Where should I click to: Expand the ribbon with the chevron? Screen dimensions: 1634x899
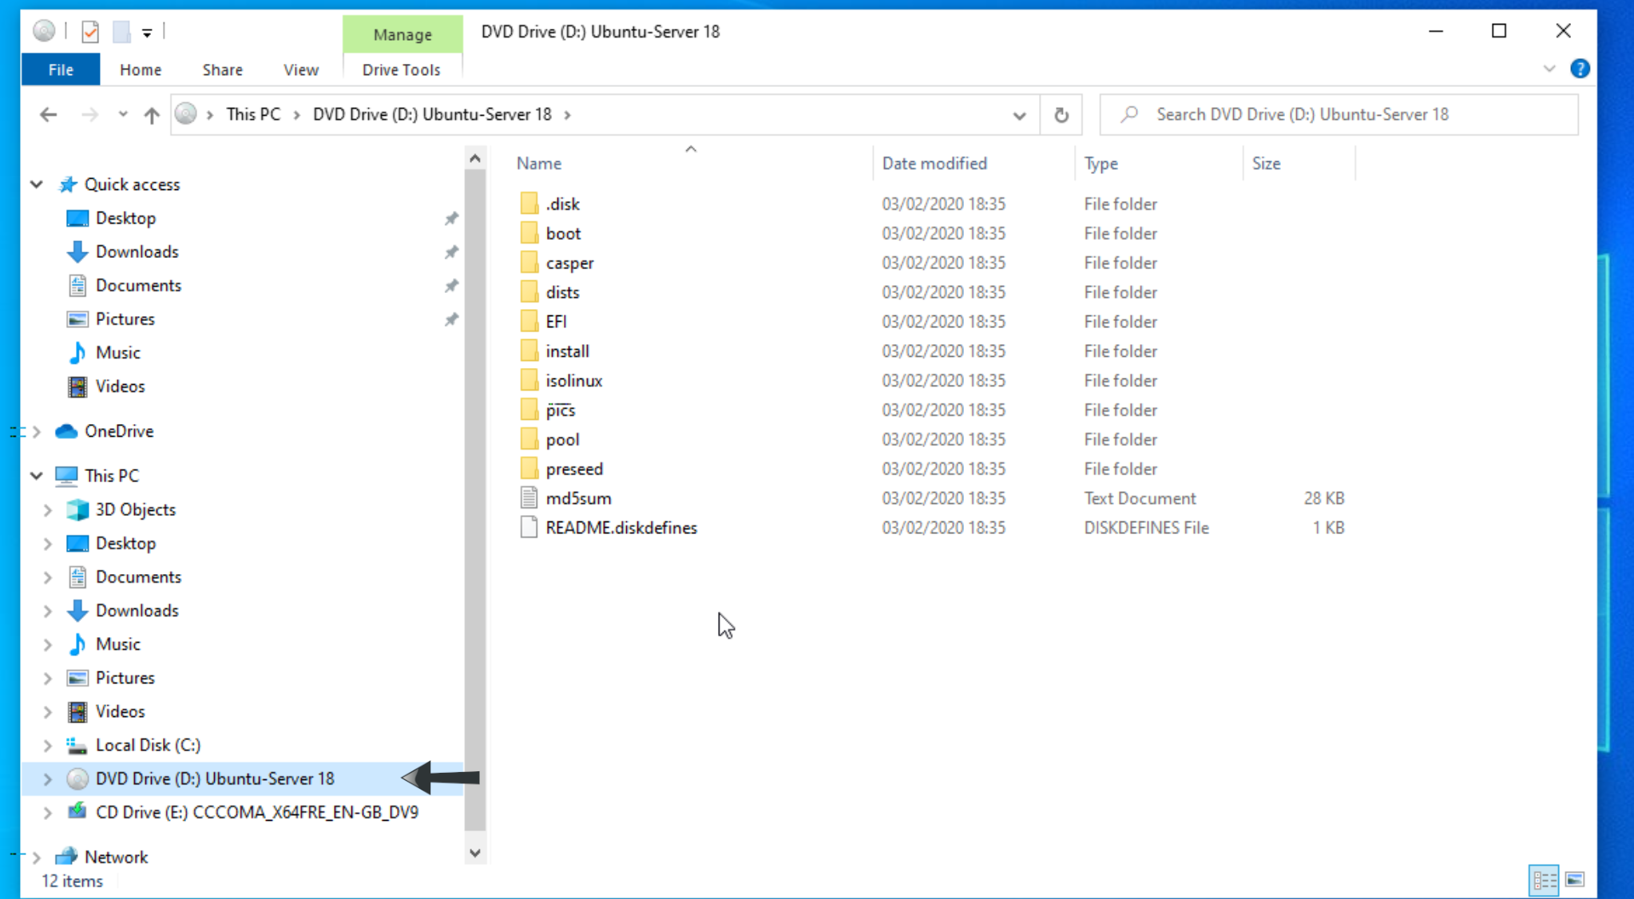point(1549,69)
